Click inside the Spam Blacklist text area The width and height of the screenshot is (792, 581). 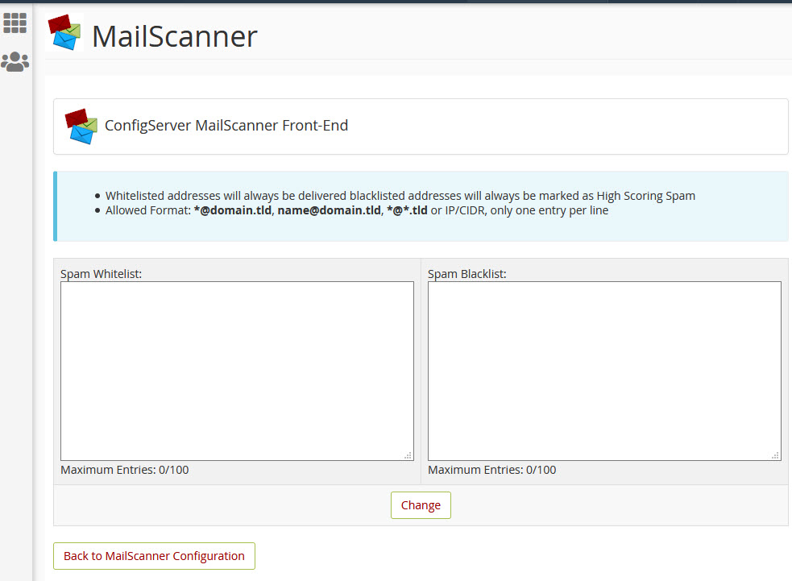[x=604, y=371]
